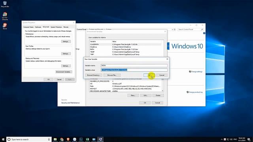Select the CLASSPATH user variable row
The height and width of the screenshot is (142, 253).
click(x=125, y=44)
